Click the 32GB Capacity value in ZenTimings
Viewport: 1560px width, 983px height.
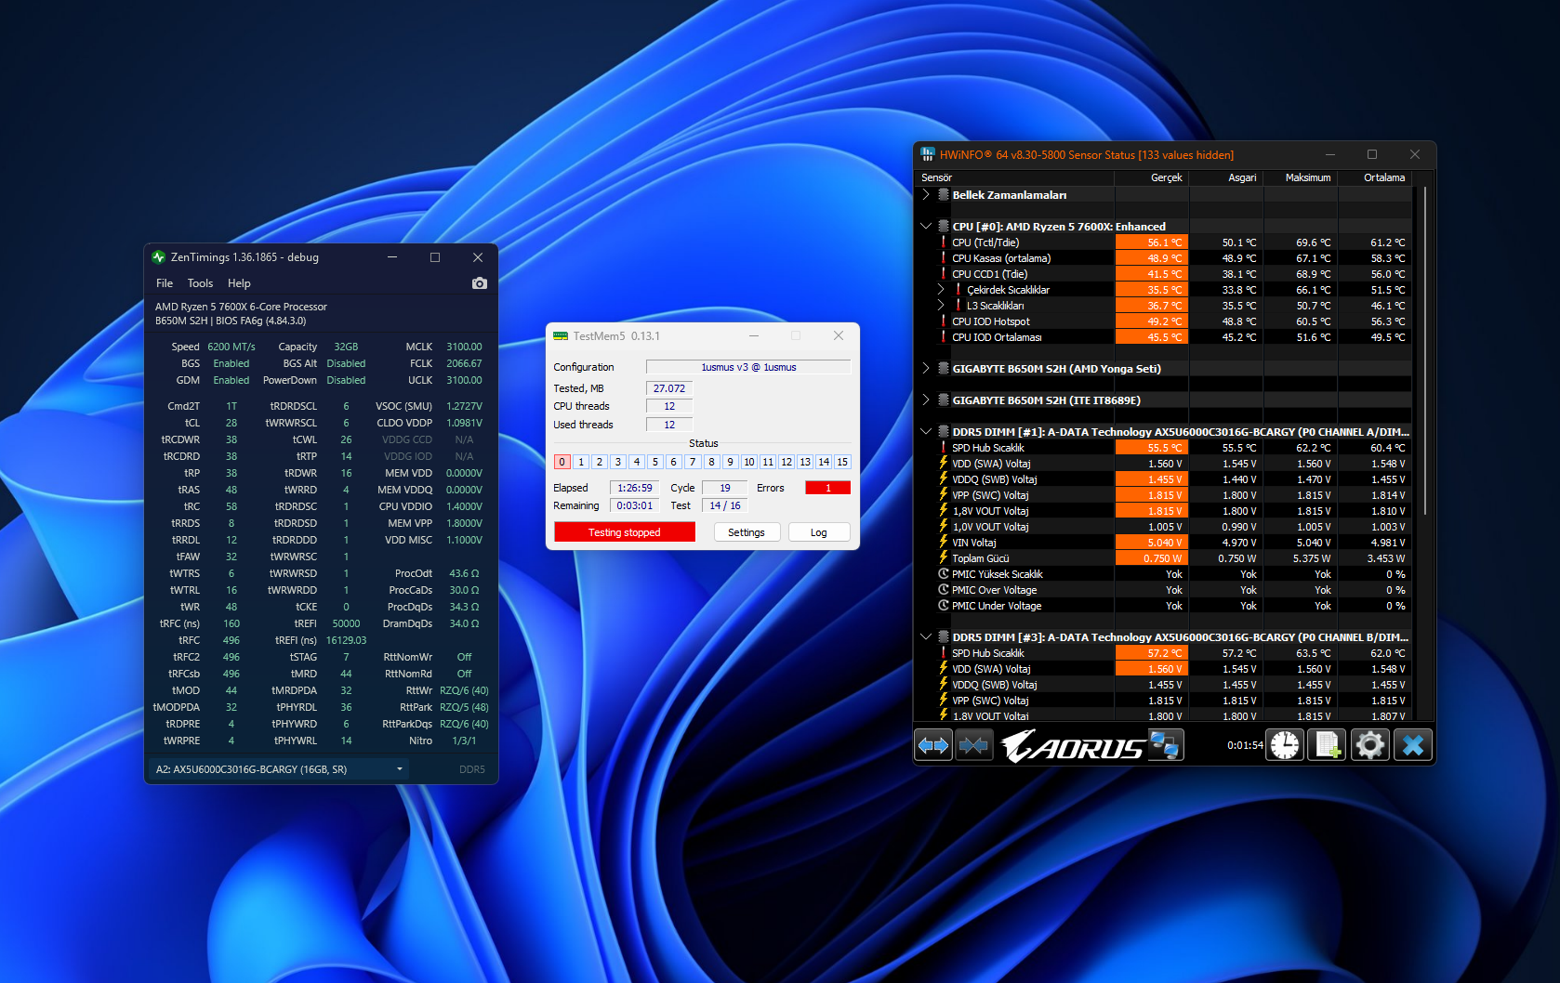tap(346, 347)
